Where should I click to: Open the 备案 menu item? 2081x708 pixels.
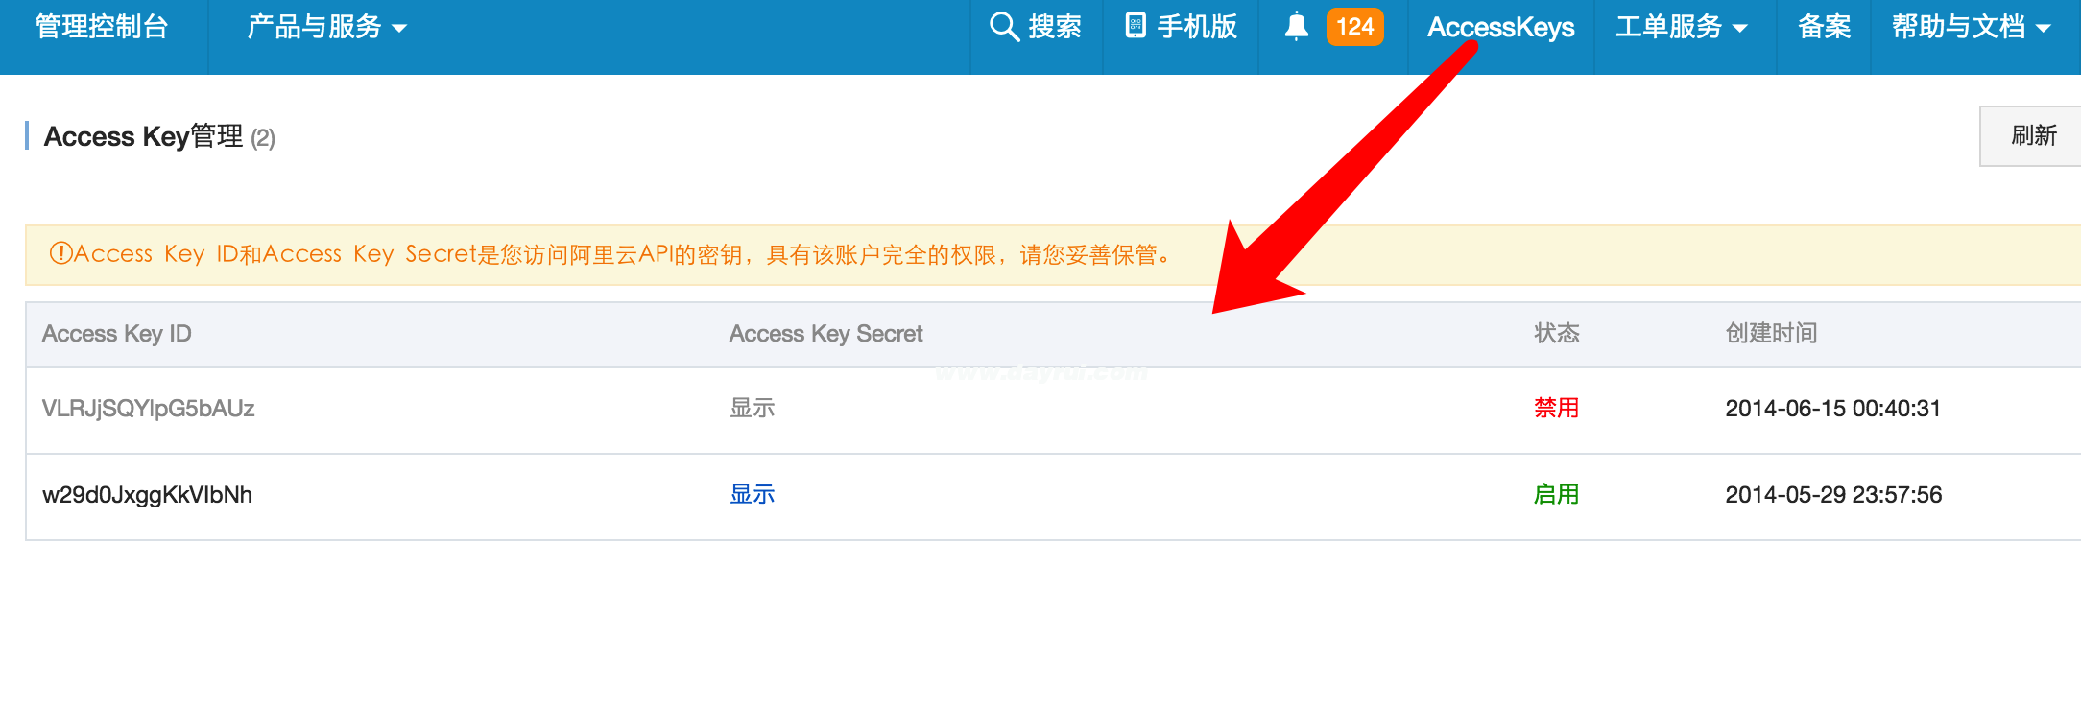pos(1824,27)
